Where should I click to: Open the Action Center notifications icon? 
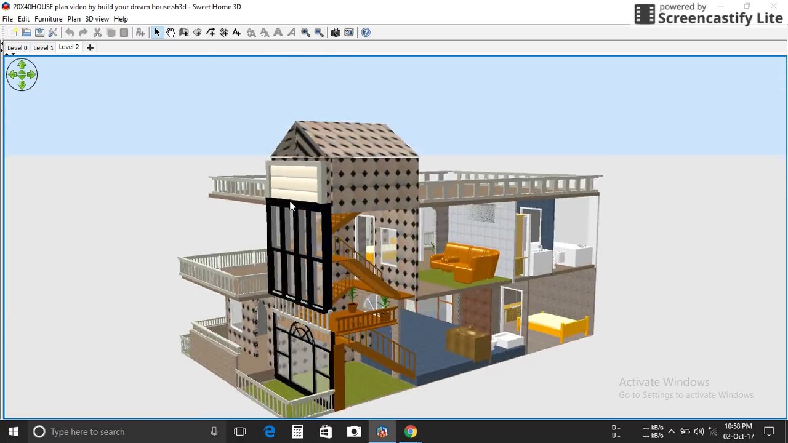click(769, 431)
